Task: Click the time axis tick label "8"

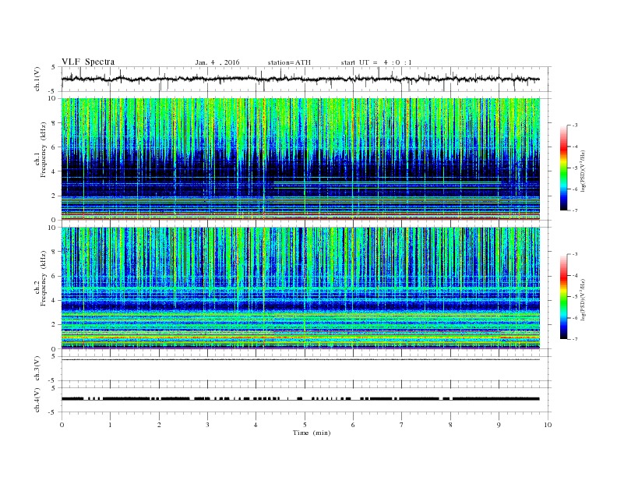Action: pyautogui.click(x=450, y=425)
